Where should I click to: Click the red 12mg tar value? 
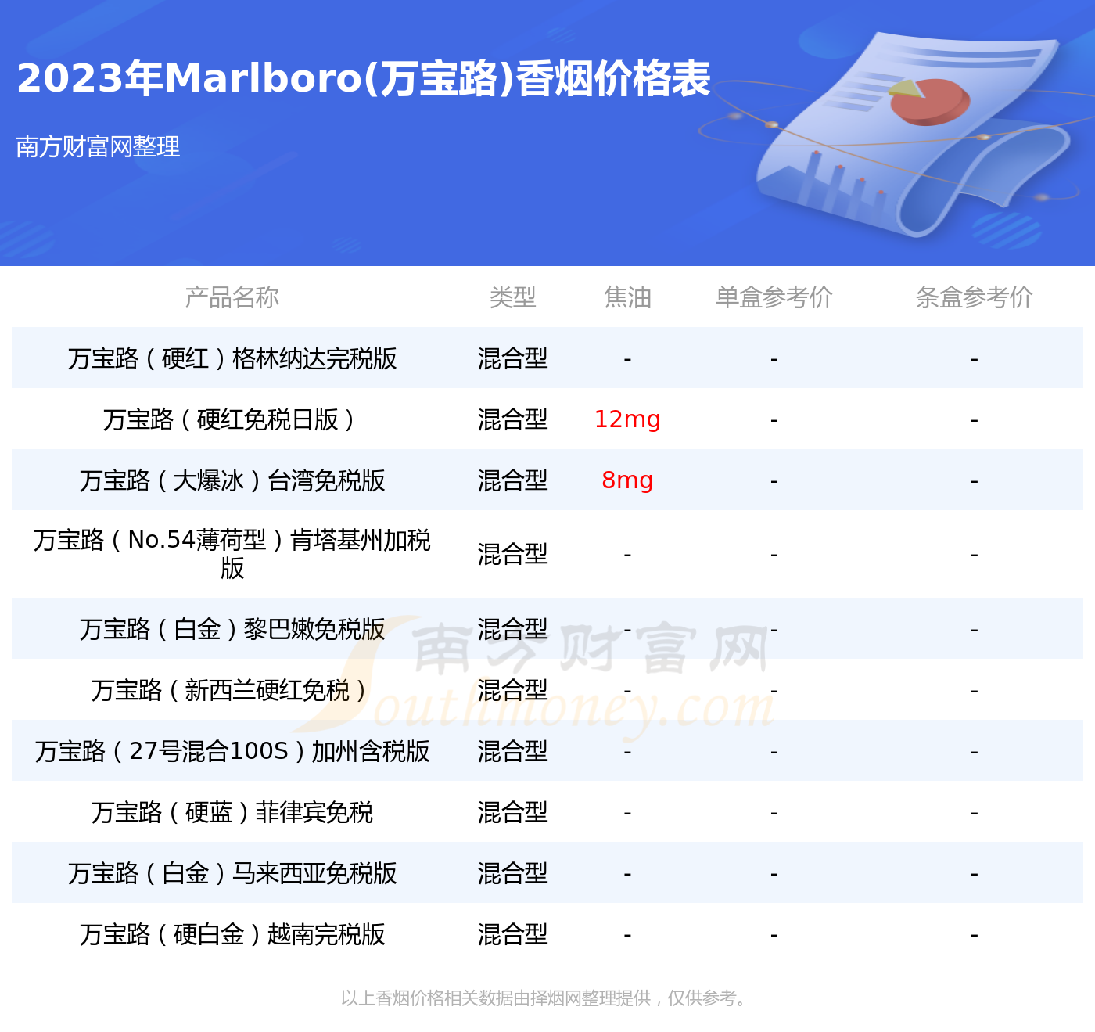pos(627,419)
